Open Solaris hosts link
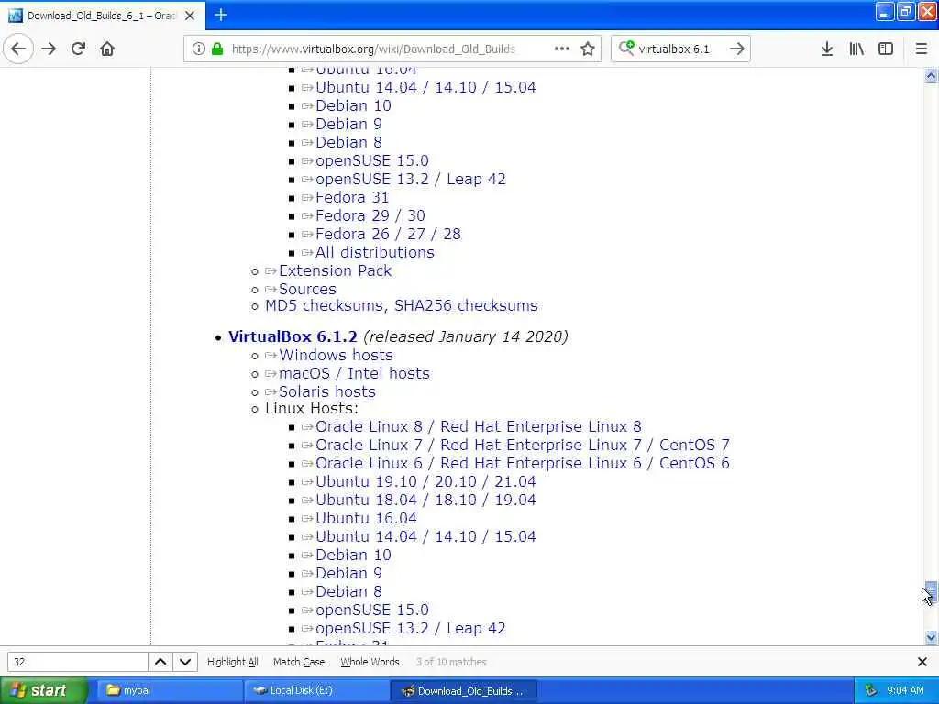 327,391
